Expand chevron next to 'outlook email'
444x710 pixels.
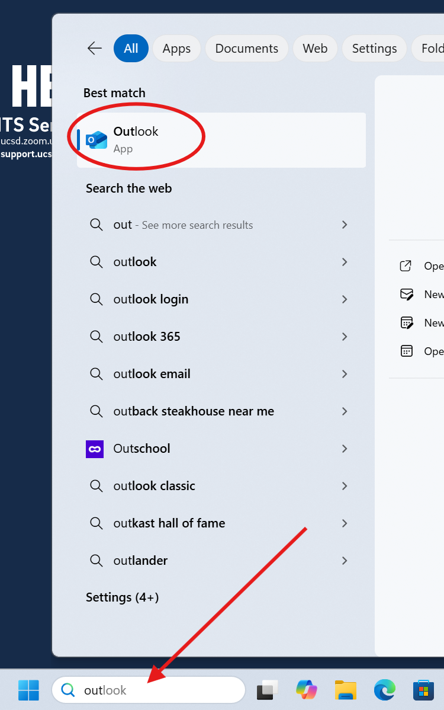(x=345, y=374)
